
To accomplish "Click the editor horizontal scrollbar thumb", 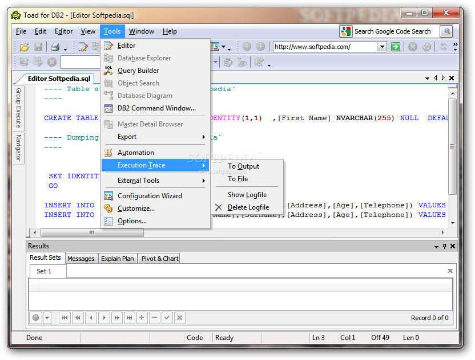I will (92, 232).
